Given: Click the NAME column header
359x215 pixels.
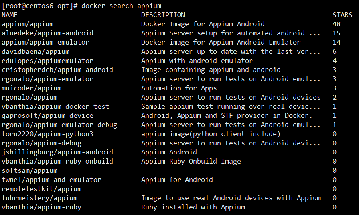Looking at the screenshot, I should pos(10,15).
